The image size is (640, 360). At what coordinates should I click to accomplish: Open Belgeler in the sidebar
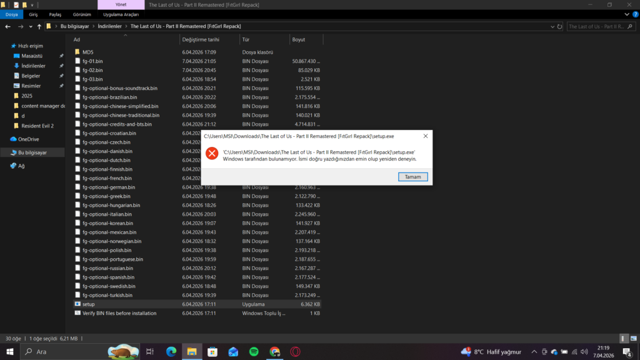(x=31, y=76)
